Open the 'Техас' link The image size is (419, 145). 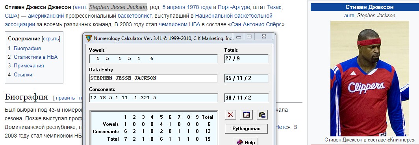[274, 7]
